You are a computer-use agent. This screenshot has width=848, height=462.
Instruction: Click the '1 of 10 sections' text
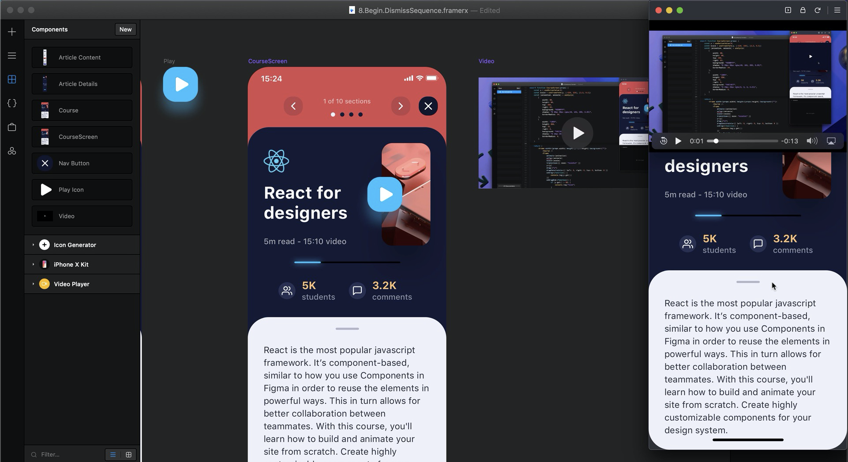point(347,101)
